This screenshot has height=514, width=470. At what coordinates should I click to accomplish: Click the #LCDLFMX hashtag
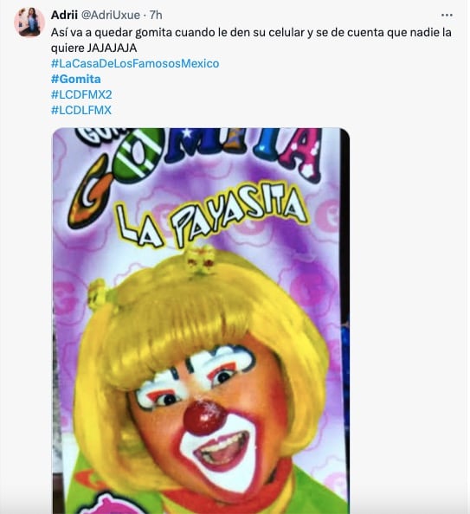pos(81,110)
